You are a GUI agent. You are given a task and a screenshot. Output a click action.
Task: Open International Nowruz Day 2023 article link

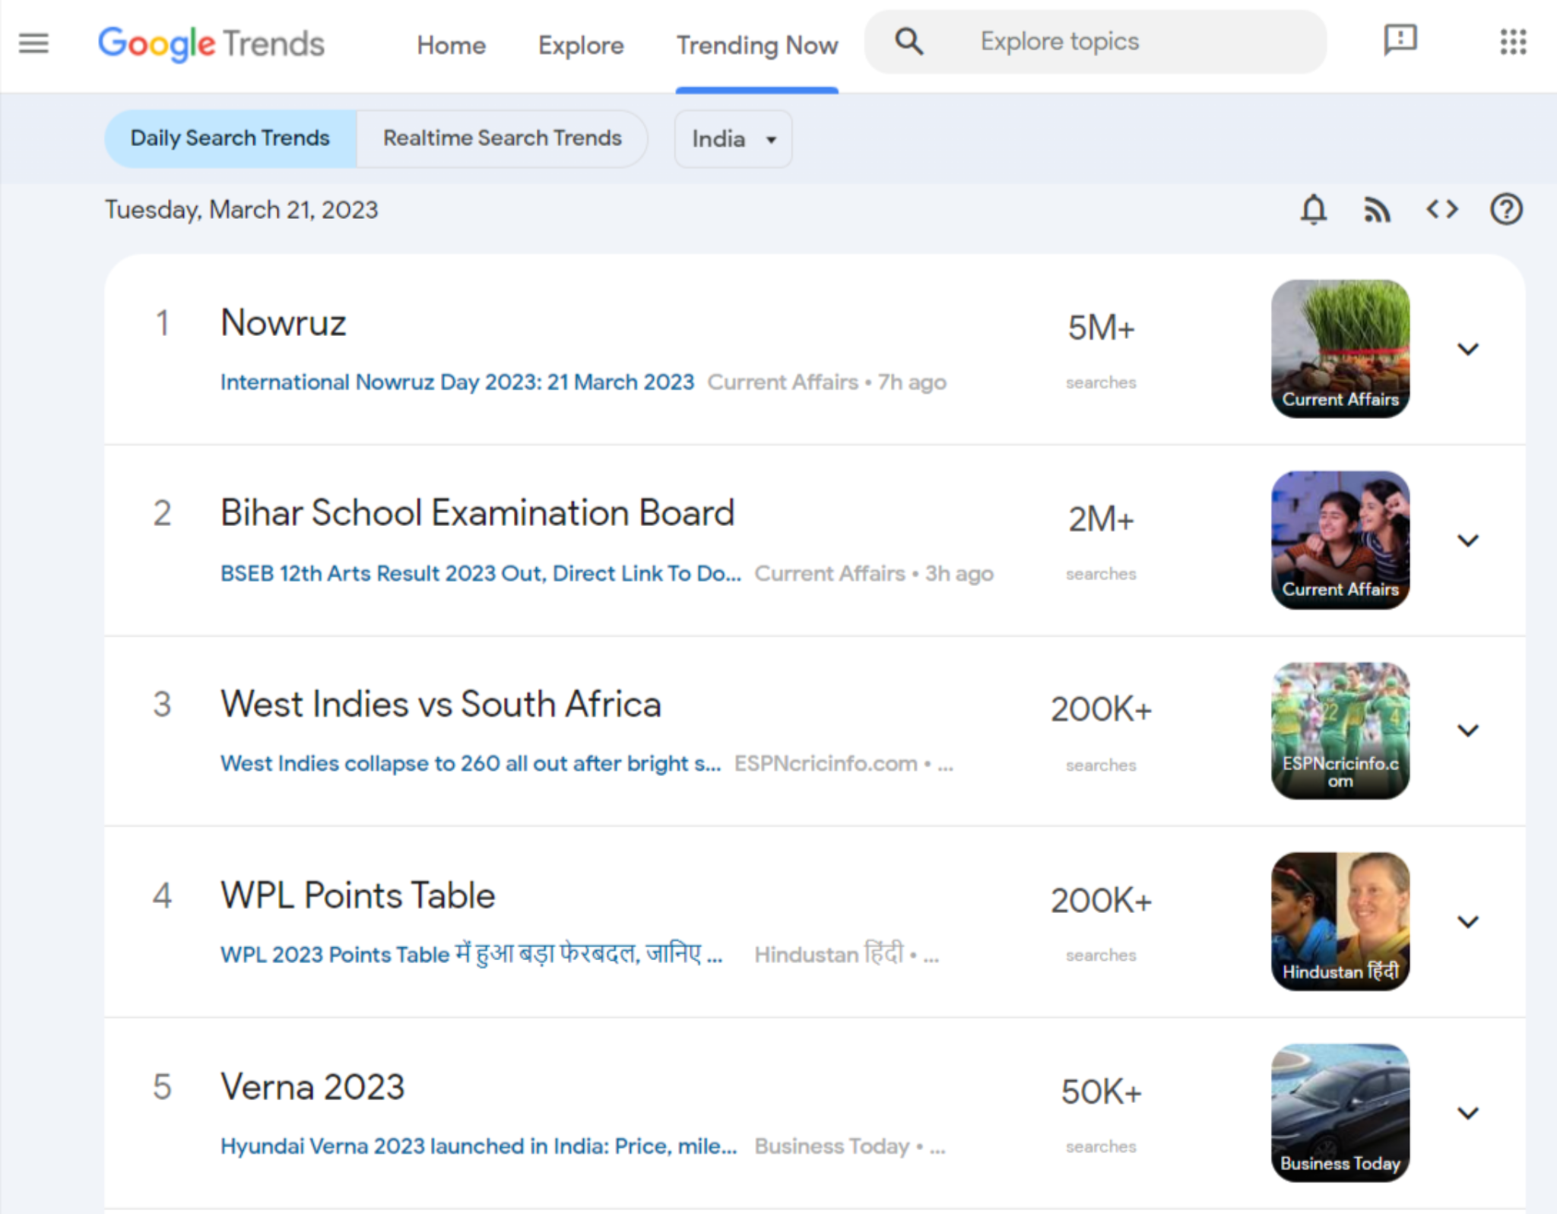click(x=457, y=382)
